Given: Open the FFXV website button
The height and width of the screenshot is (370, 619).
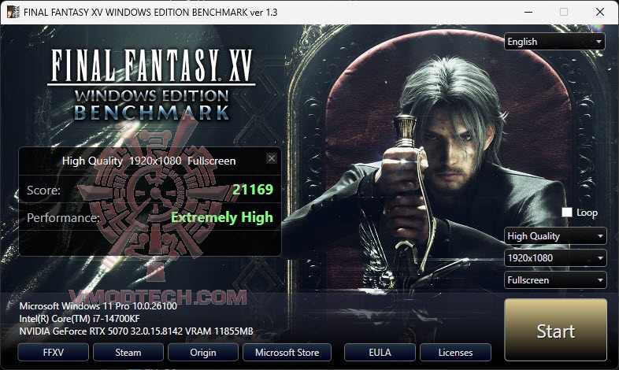Looking at the screenshot, I should click(x=54, y=352).
